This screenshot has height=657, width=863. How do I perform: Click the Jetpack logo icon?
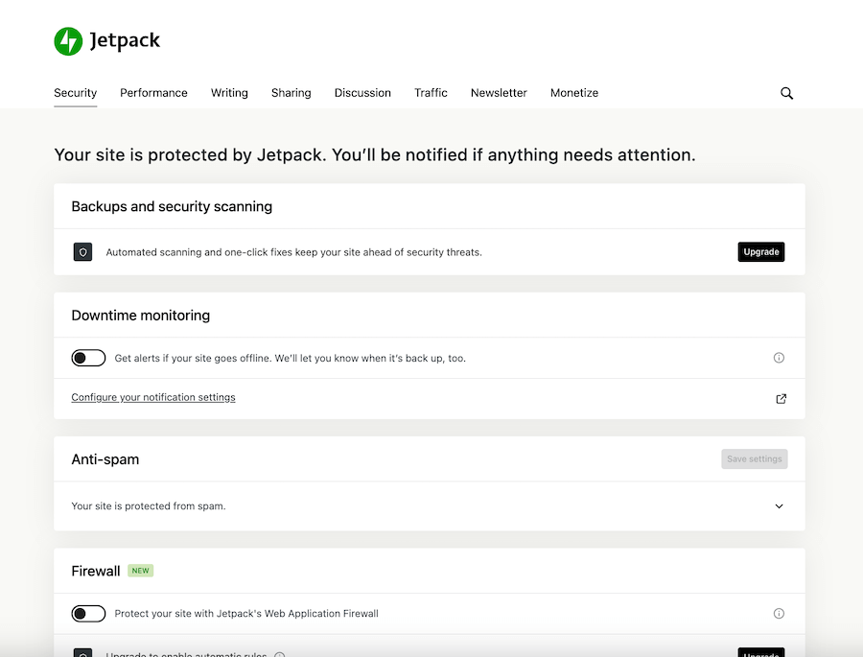(67, 40)
